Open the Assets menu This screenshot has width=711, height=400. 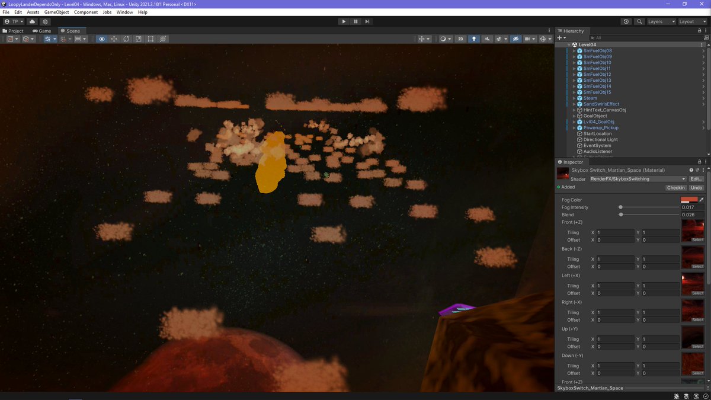[33, 12]
